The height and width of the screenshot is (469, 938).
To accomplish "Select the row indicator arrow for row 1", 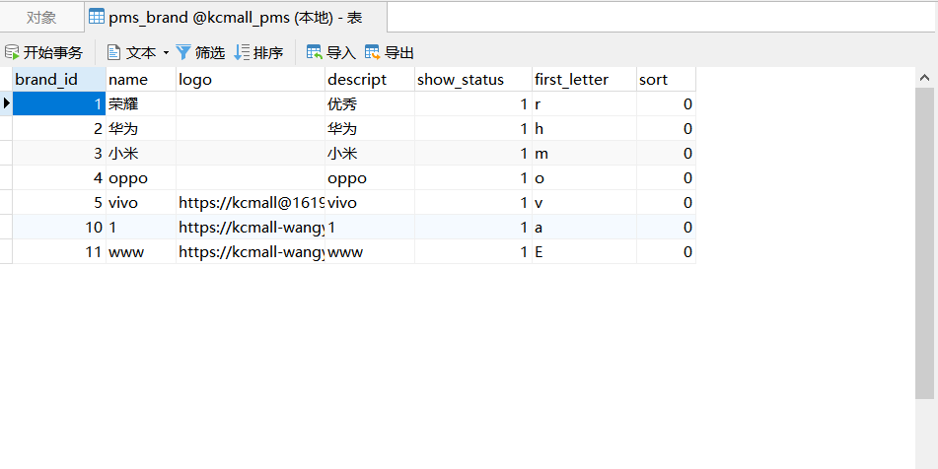I will pos(6,104).
